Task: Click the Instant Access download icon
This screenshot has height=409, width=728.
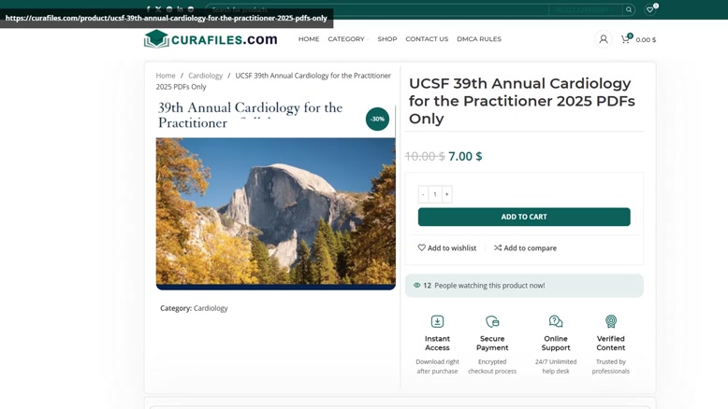Action: tap(437, 321)
